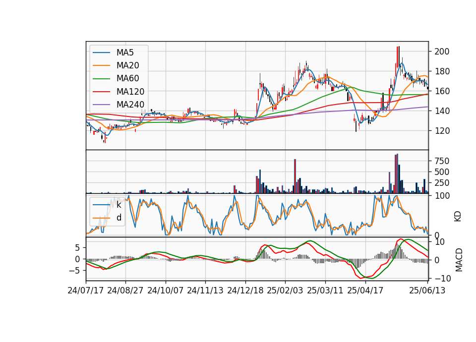The height and width of the screenshot is (342, 476).
Task: Click the MA240 legend label
Action: 130,105
